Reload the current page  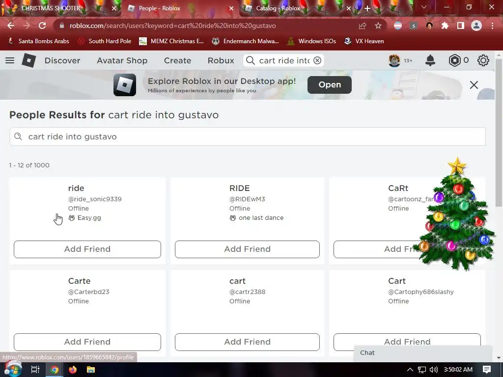pyautogui.click(x=42, y=26)
